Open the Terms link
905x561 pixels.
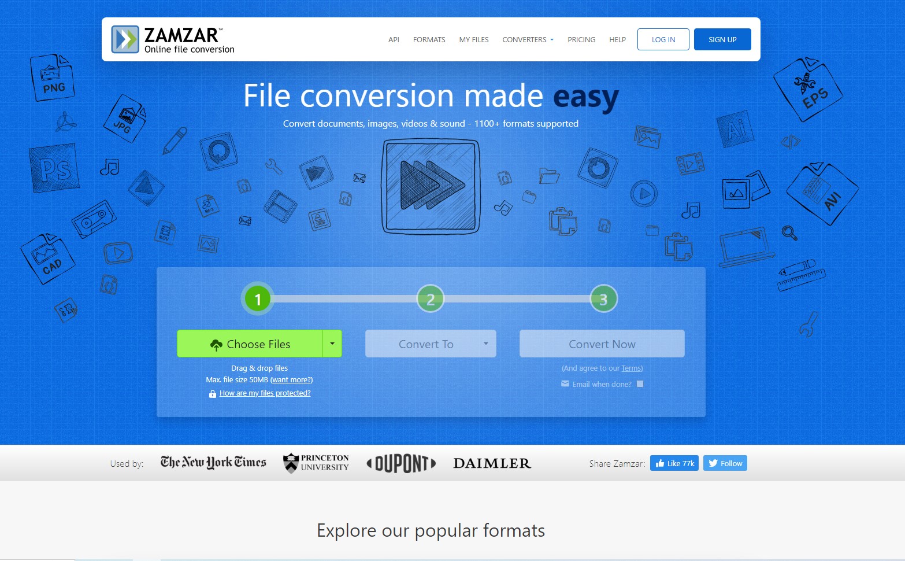tap(631, 368)
